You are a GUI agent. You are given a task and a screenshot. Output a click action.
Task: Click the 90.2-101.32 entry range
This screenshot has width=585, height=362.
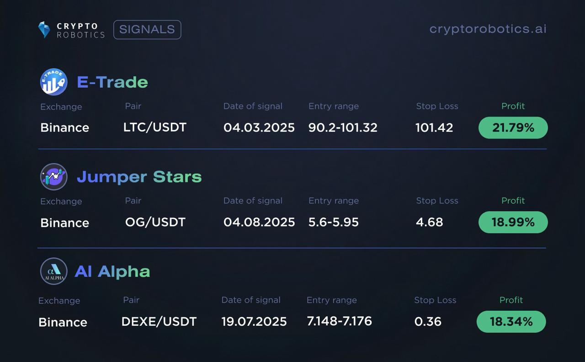coord(343,128)
